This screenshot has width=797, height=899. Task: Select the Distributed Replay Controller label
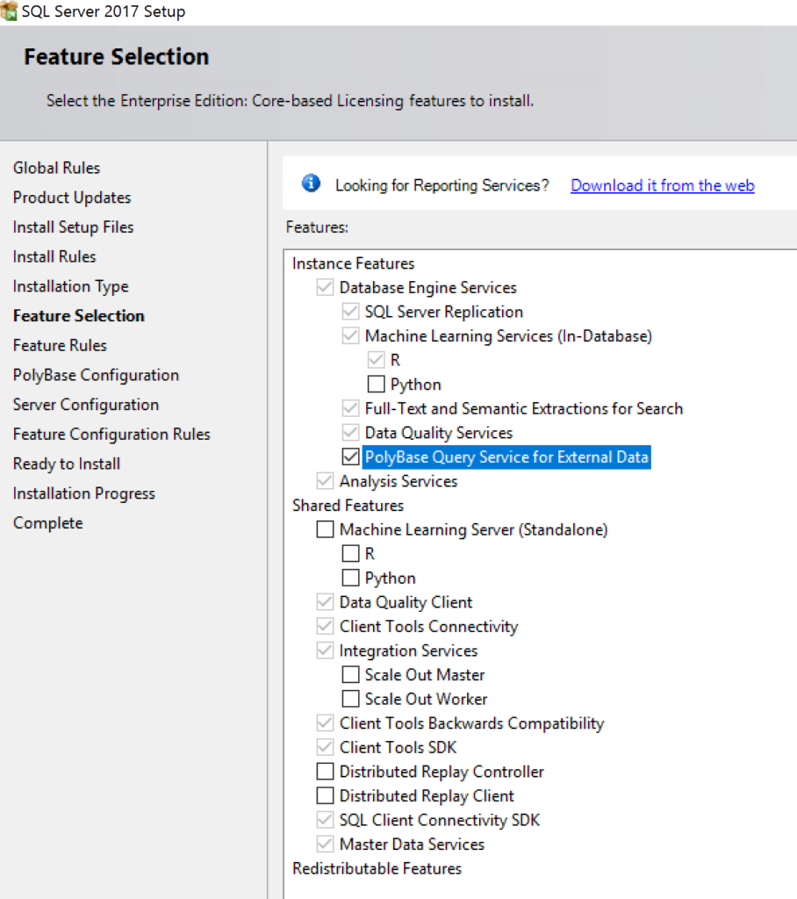click(442, 772)
